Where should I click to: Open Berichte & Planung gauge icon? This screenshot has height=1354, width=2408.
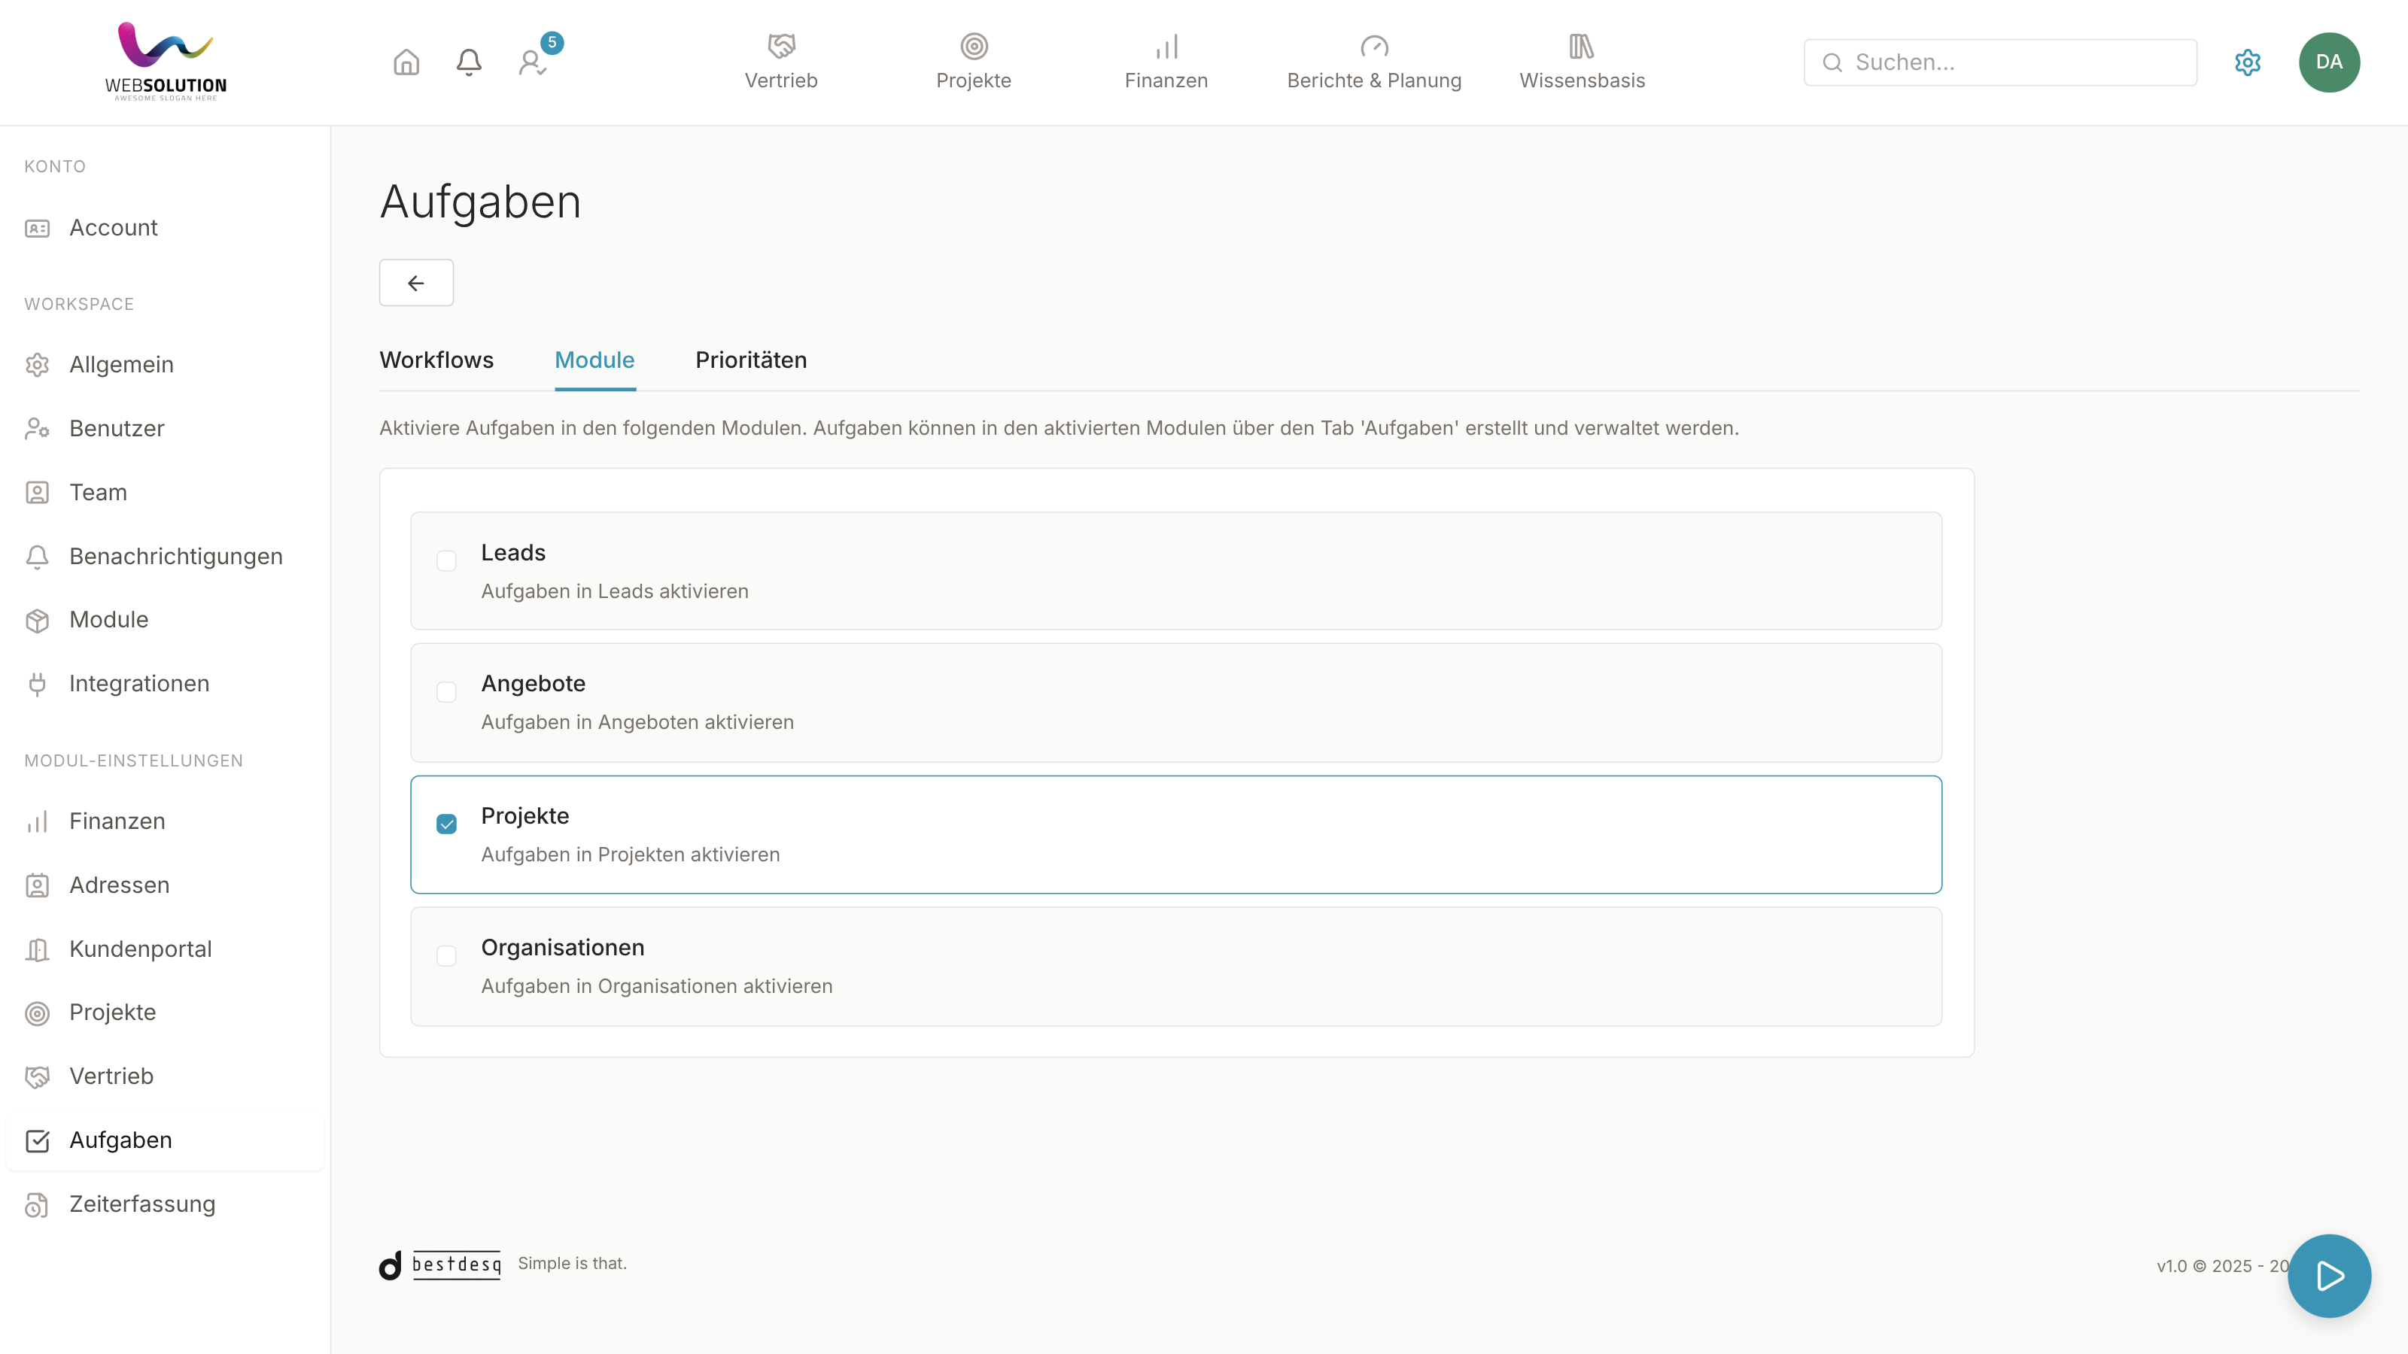(x=1374, y=46)
